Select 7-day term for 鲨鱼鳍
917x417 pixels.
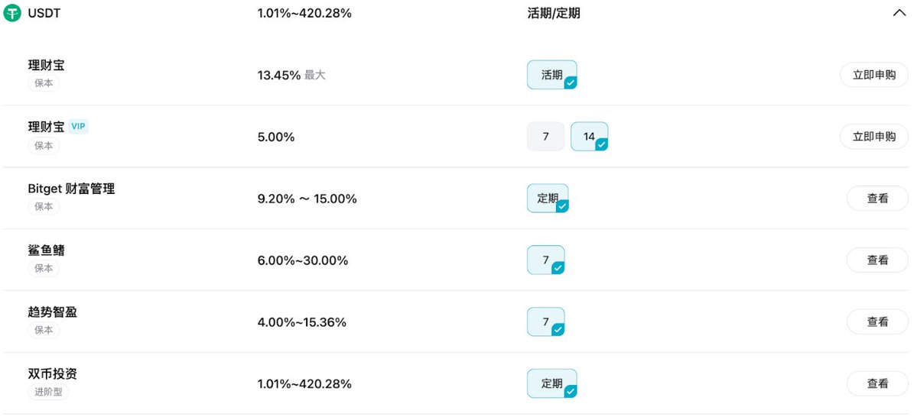545,260
